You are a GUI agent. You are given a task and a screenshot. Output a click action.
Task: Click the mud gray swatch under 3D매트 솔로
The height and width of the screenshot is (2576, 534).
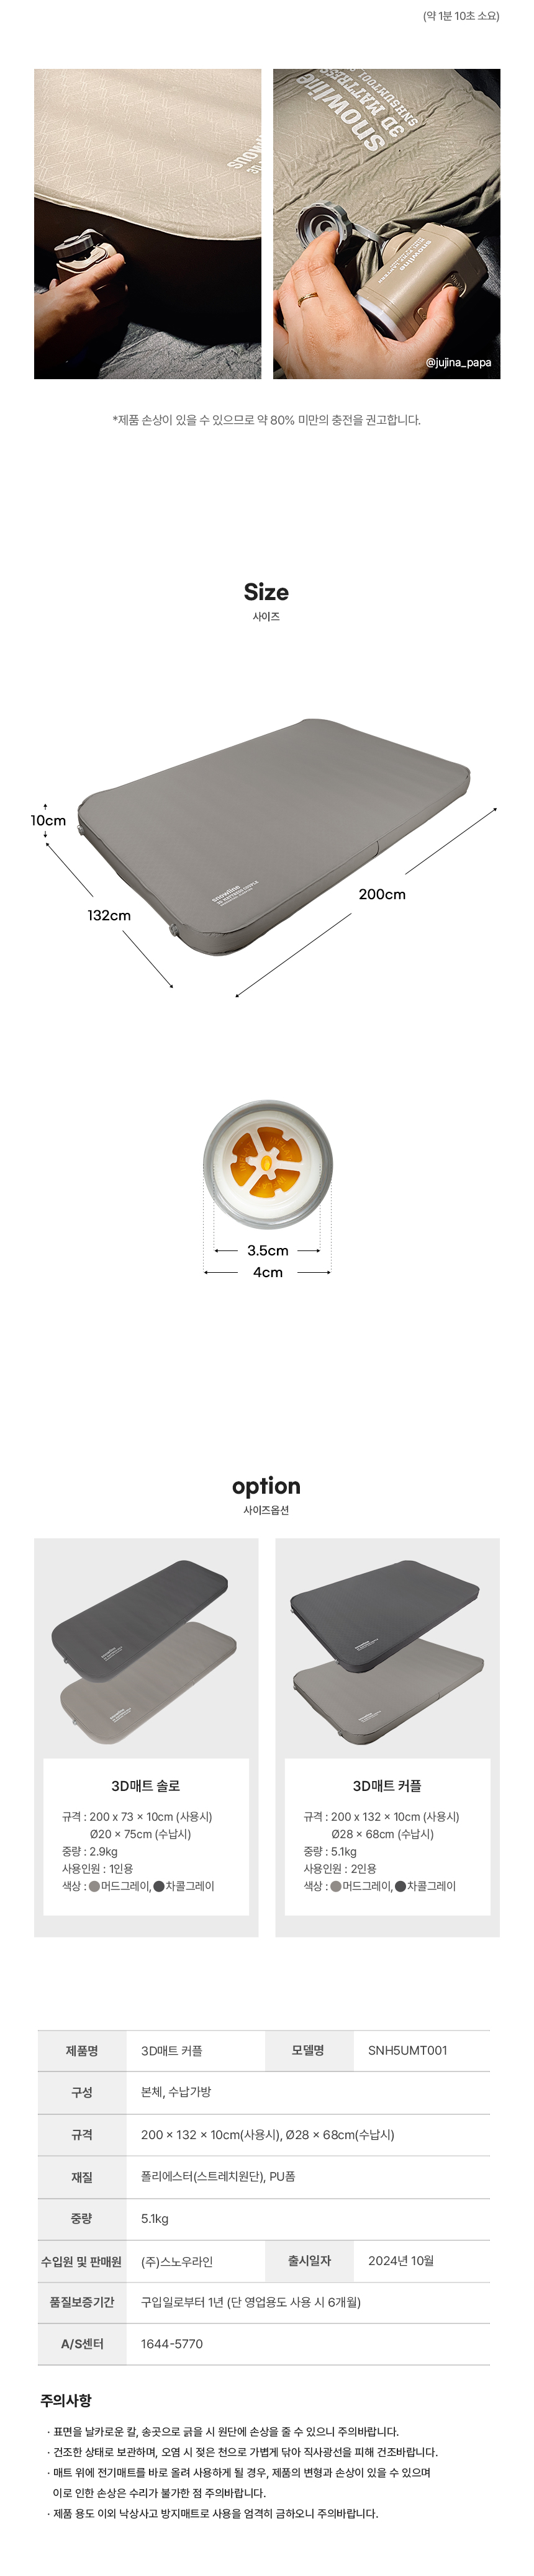tap(95, 1886)
